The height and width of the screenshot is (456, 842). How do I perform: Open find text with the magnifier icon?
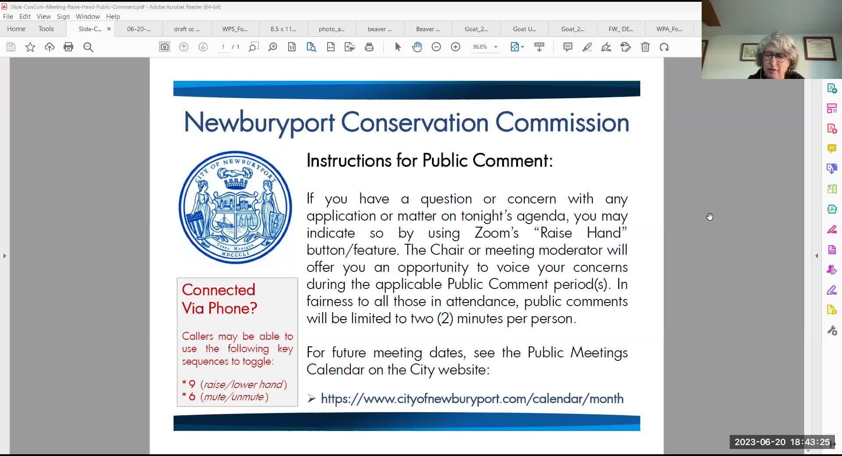[88, 47]
